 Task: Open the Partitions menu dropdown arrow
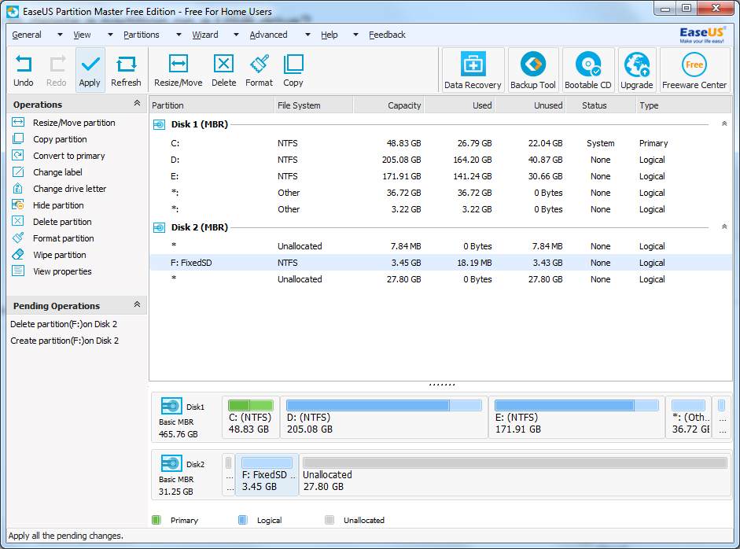(179, 35)
